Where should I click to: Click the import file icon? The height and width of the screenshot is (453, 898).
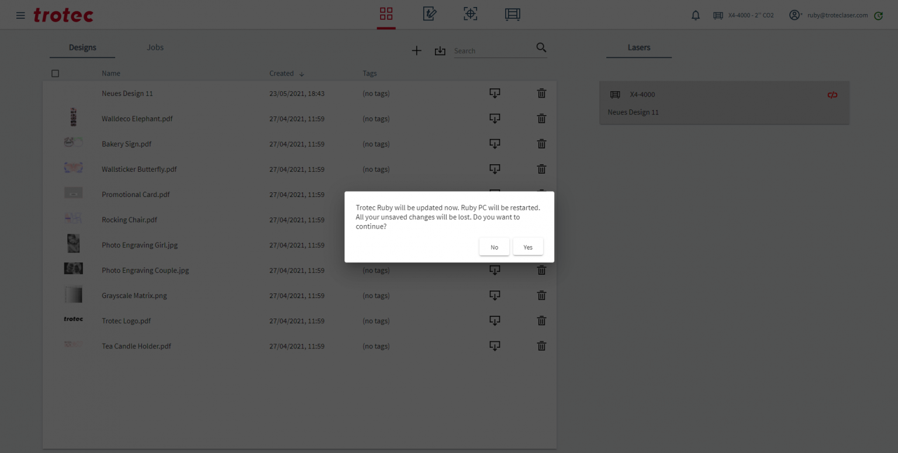[440, 51]
